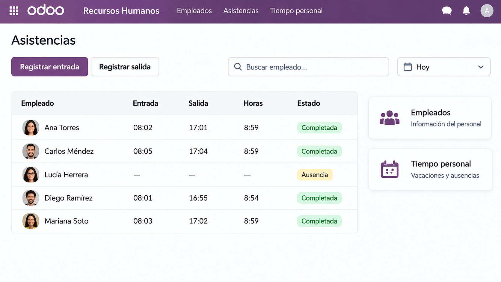Click Lucía Herrera's avatar photo
This screenshot has height=282, width=501.
tap(31, 175)
